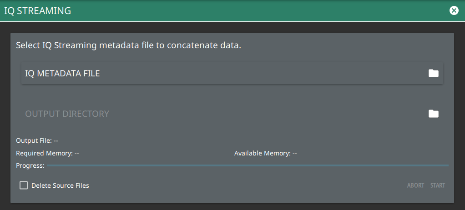Click the Available Memory dash value

[x=294, y=153]
